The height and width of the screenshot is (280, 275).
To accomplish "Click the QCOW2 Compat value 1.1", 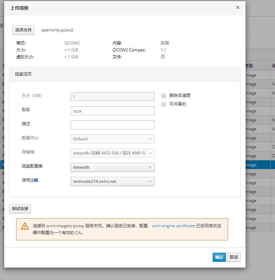I will coord(163,50).
